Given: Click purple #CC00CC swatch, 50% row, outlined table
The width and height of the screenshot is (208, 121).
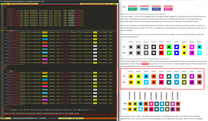Looking at the screenshot, I should coord(192,82).
